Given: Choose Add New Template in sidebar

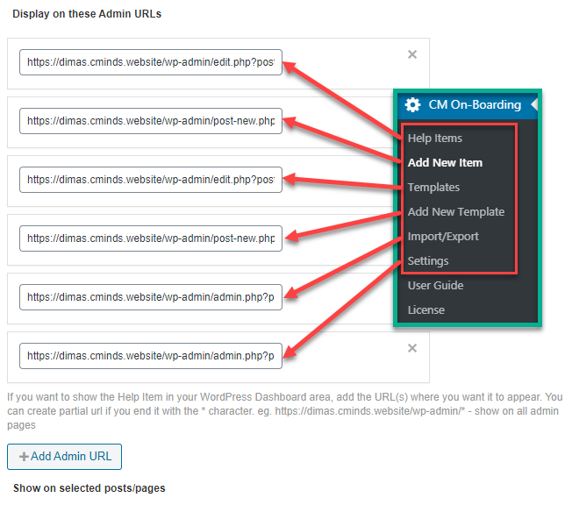Looking at the screenshot, I should coord(456,212).
